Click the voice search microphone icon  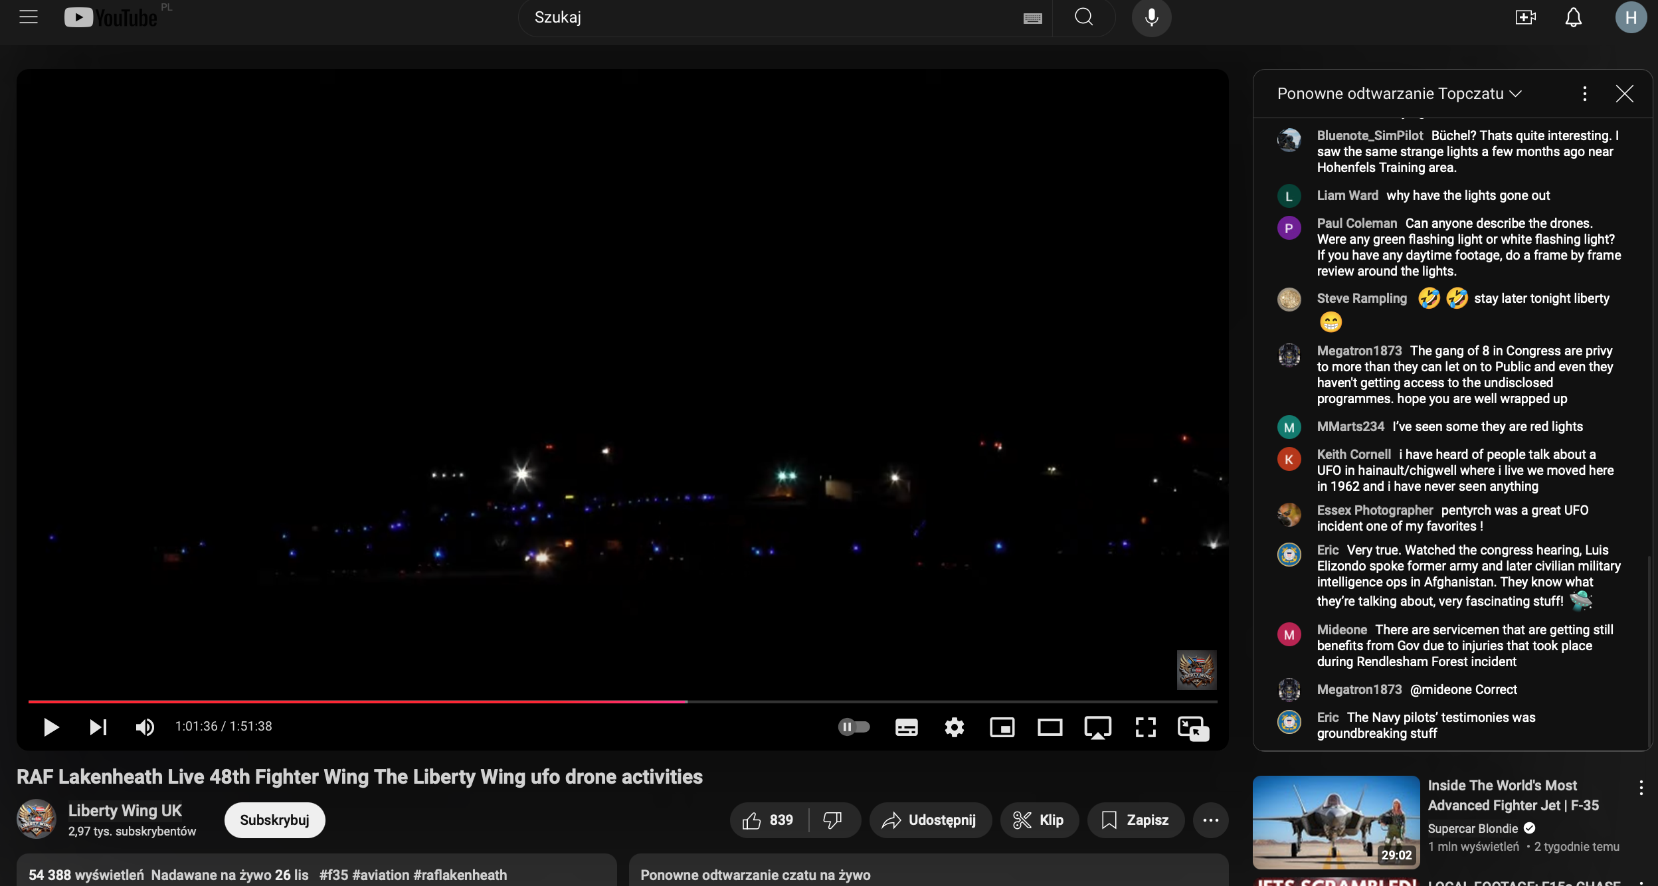pos(1151,17)
